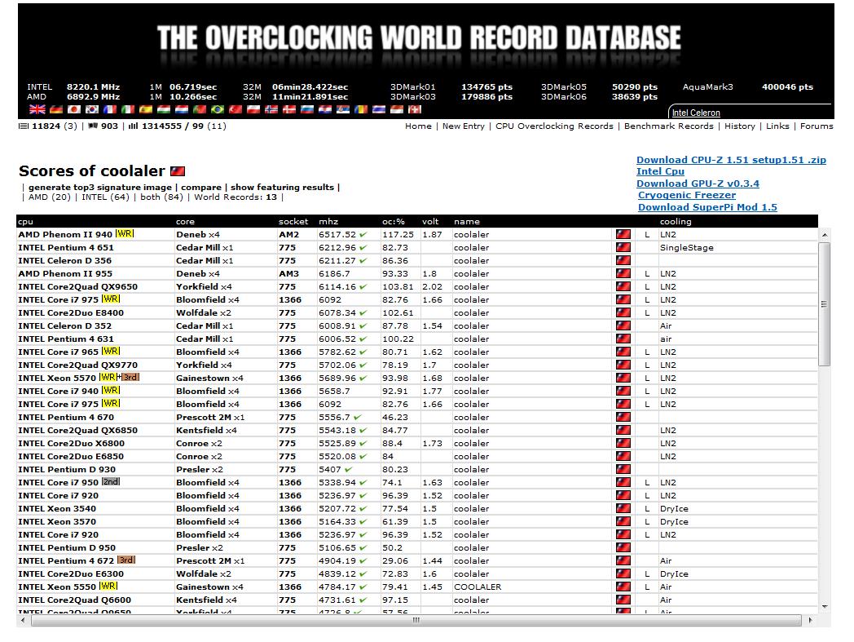This screenshot has height=642, width=854.
Task: Click the 3rd badge on Pentium 4 672
Action: 126,560
